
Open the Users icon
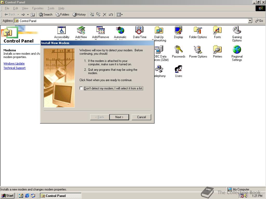pyautogui.click(x=178, y=69)
